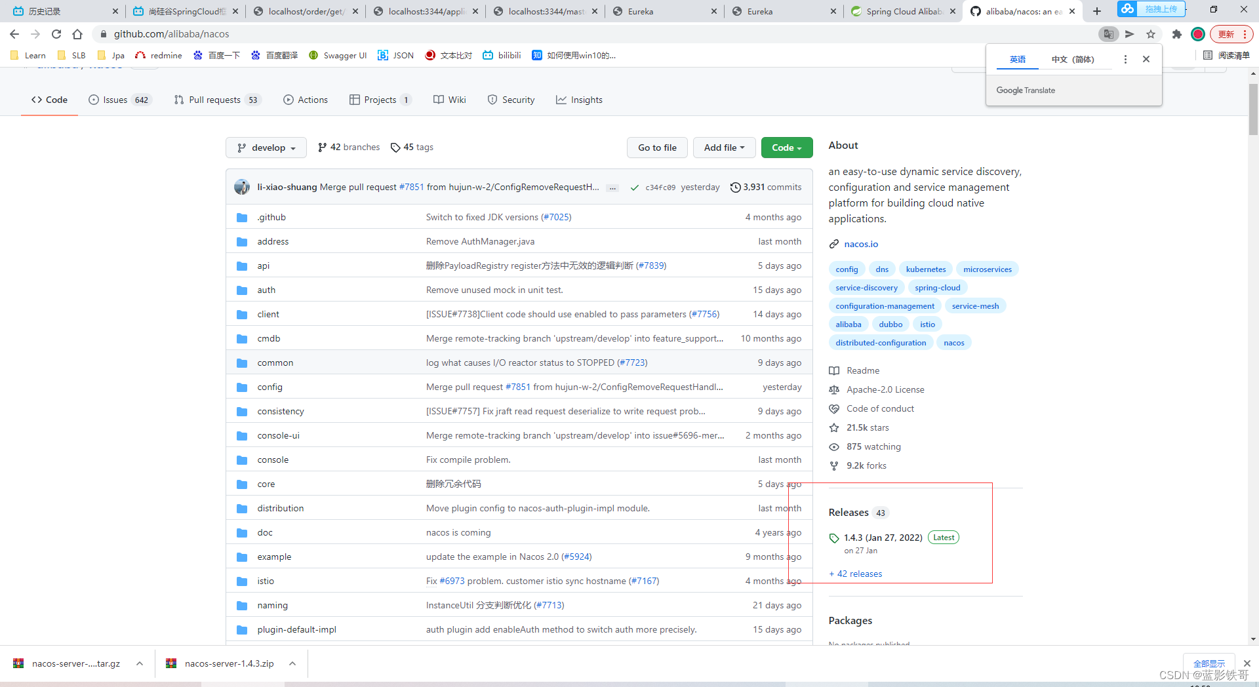Screen dimensions: 1259x687
Task: Open the .github folder icon
Action: pyautogui.click(x=242, y=218)
